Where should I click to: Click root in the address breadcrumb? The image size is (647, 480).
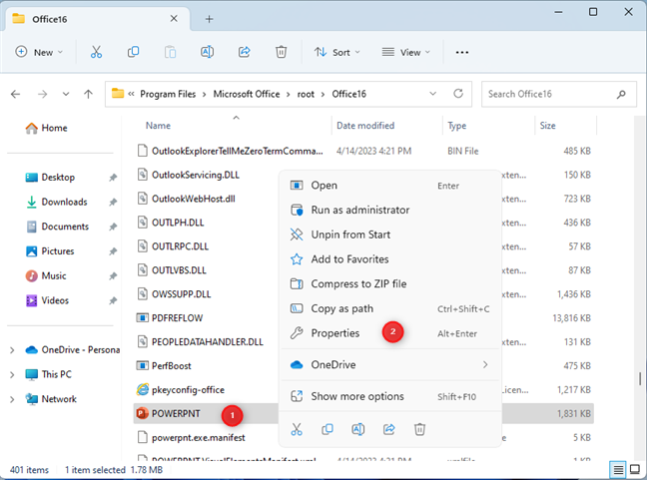pyautogui.click(x=306, y=94)
